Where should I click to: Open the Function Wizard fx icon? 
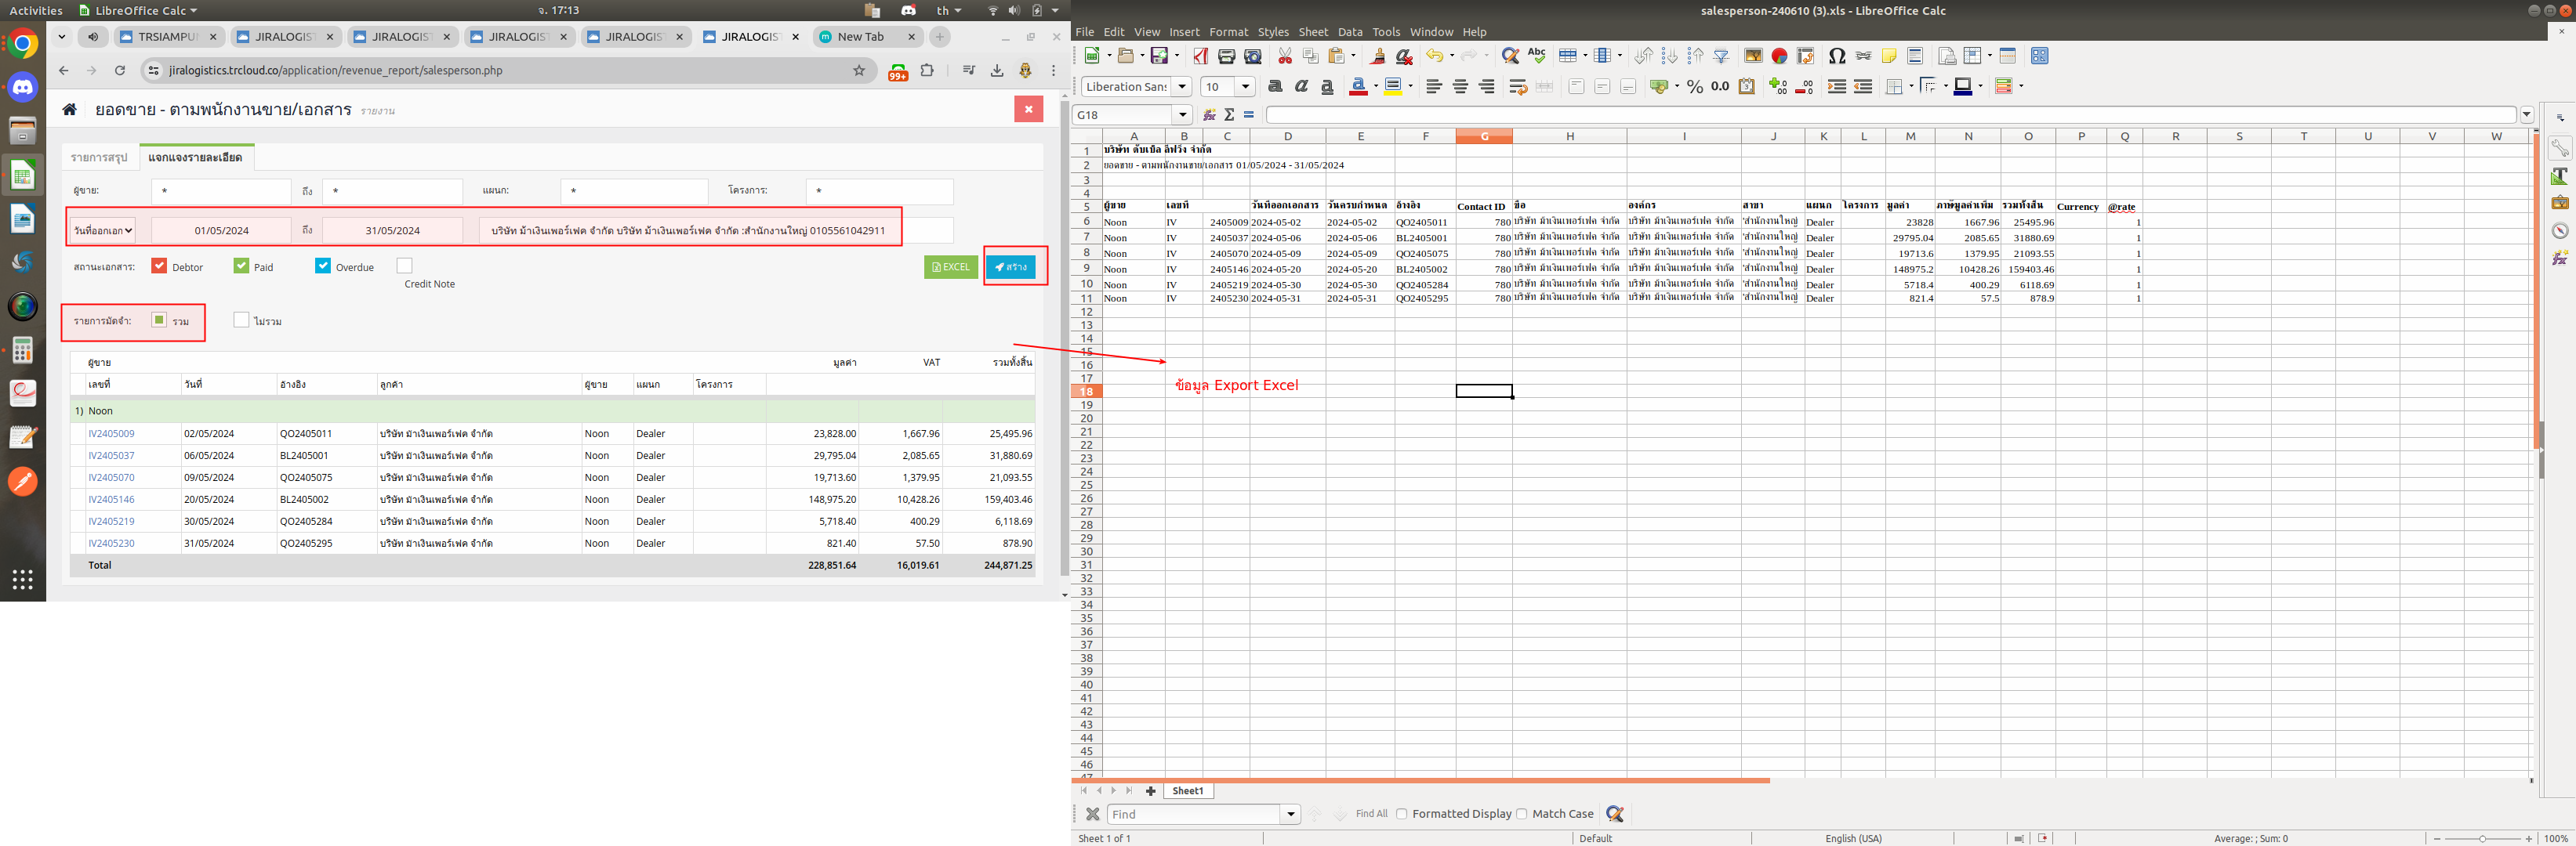[x=1209, y=115]
